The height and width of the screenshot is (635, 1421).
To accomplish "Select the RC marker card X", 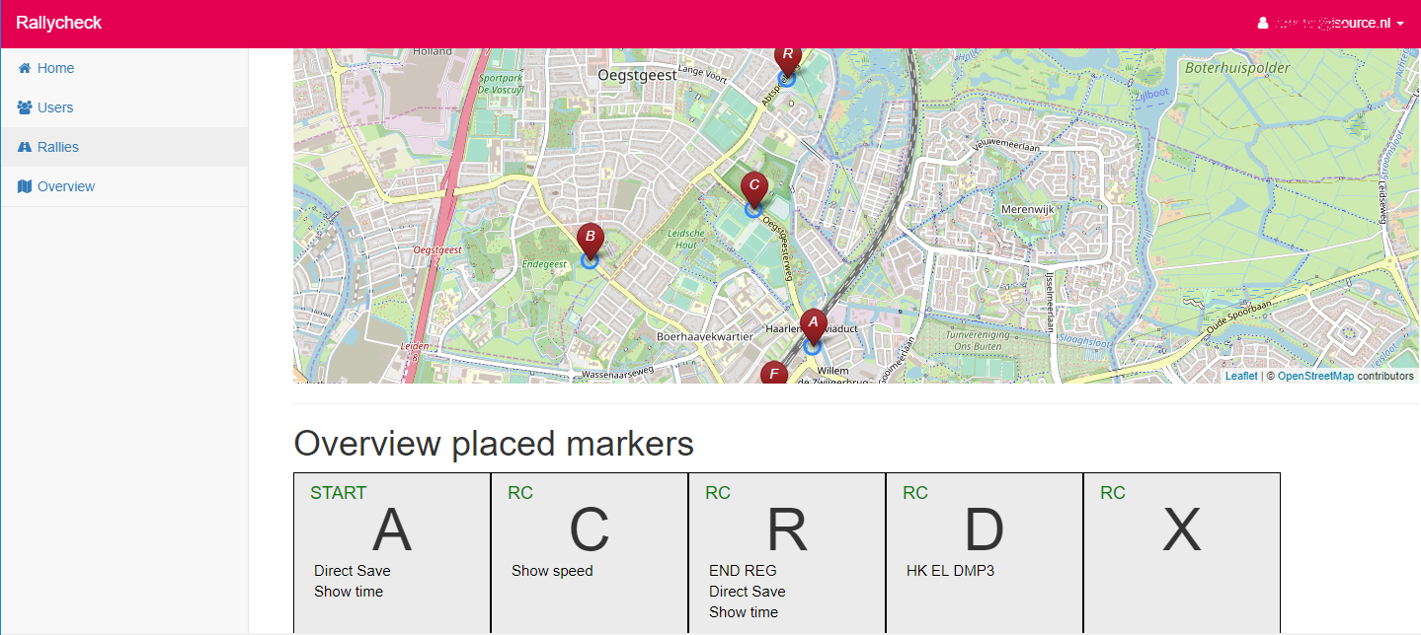I will click(x=1182, y=552).
